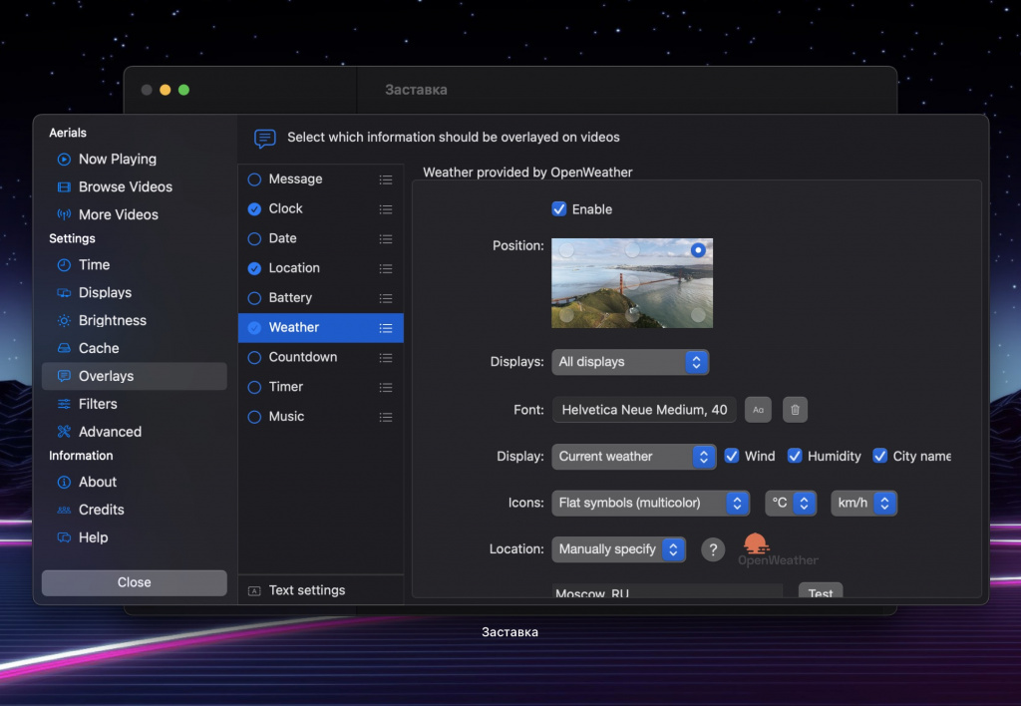Screen dimensions: 1021x706
Task: Click the reorder handle next to Message
Action: [386, 179]
